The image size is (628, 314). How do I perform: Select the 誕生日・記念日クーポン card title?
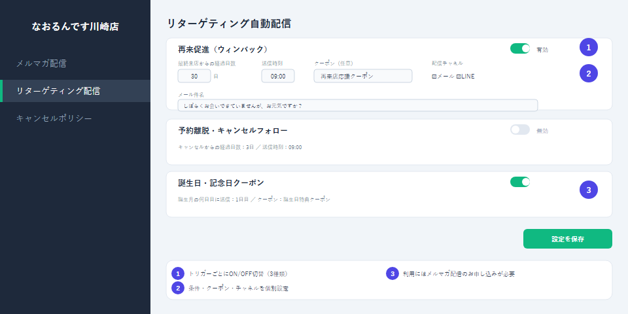coord(221,183)
